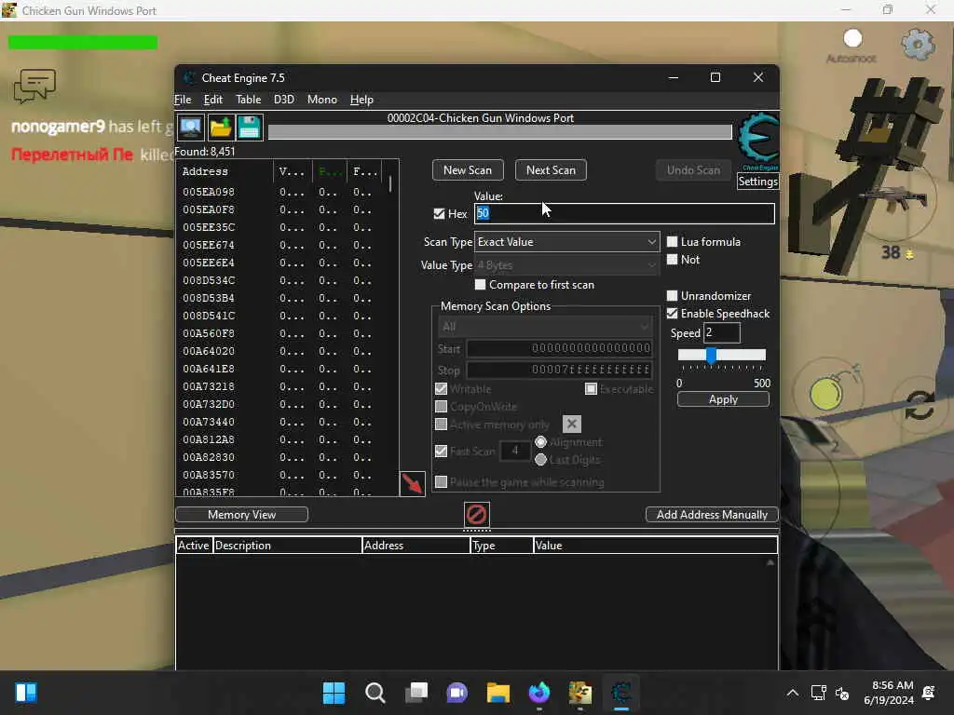Open the Widgets panel icon
Image resolution: width=954 pixels, height=715 pixels.
[x=25, y=693]
